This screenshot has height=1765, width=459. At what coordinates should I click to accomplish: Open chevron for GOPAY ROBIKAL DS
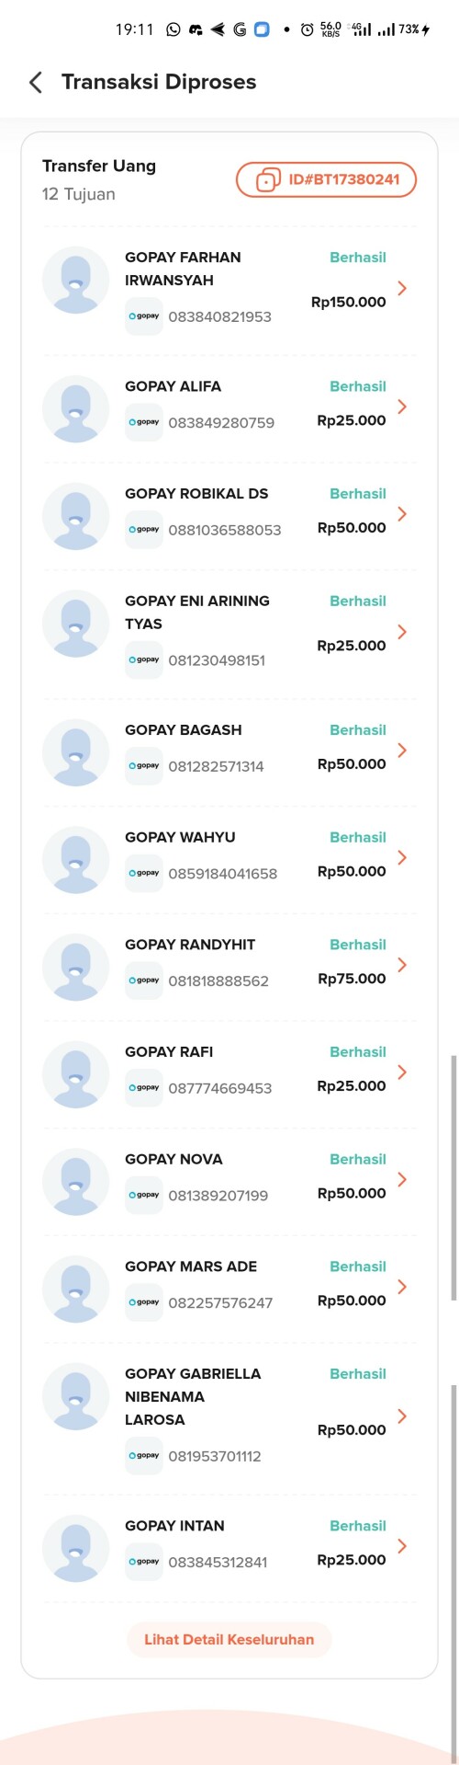(x=401, y=514)
